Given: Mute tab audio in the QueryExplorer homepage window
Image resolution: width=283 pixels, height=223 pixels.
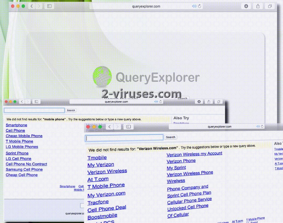Looking at the screenshot, I should coord(194,6).
